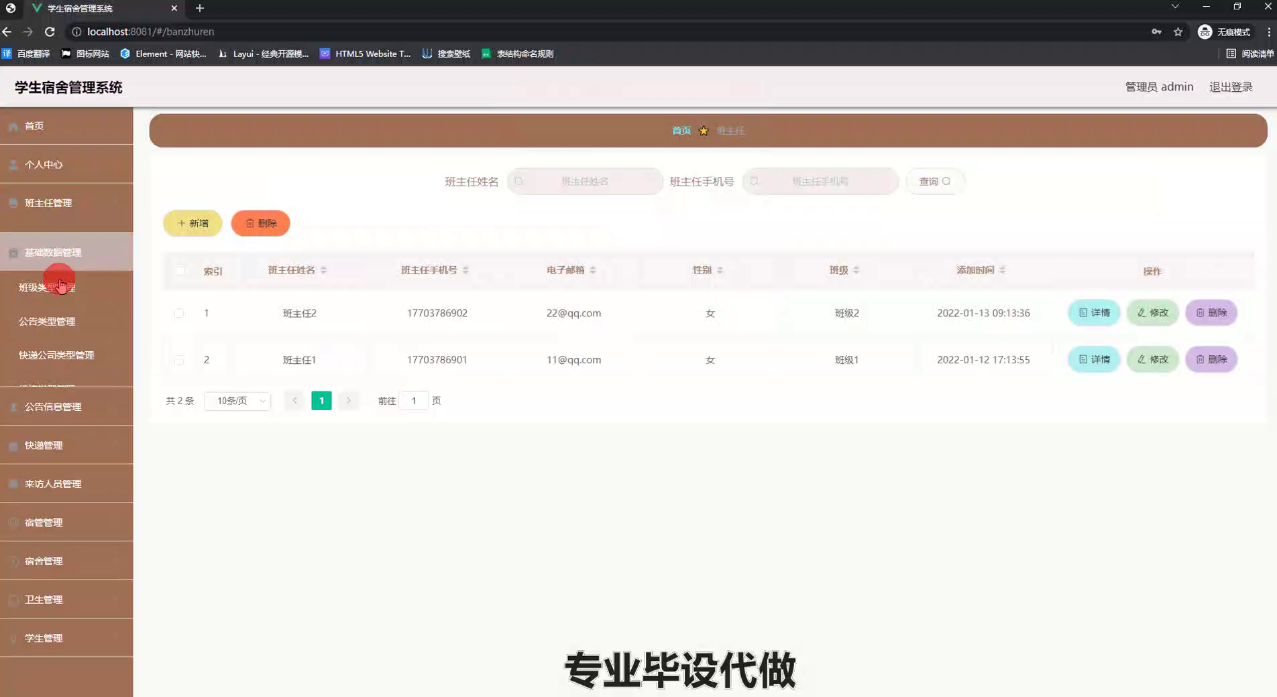The image size is (1277, 697).
Task: Click 修改 for 班主任2
Action: click(x=1152, y=312)
